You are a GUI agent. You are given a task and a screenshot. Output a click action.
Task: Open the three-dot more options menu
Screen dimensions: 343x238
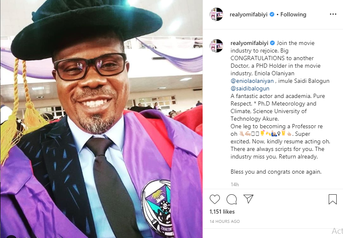coord(333,14)
